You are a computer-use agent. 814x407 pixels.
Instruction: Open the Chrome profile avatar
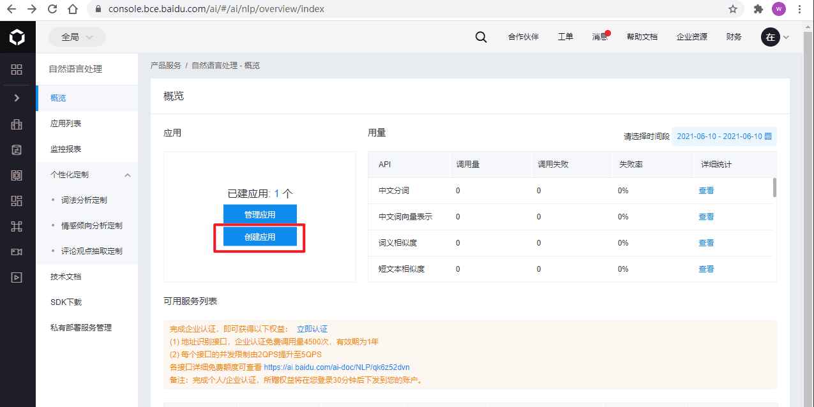pyautogui.click(x=779, y=9)
